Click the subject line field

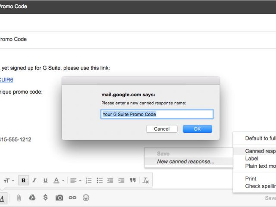pos(138,39)
